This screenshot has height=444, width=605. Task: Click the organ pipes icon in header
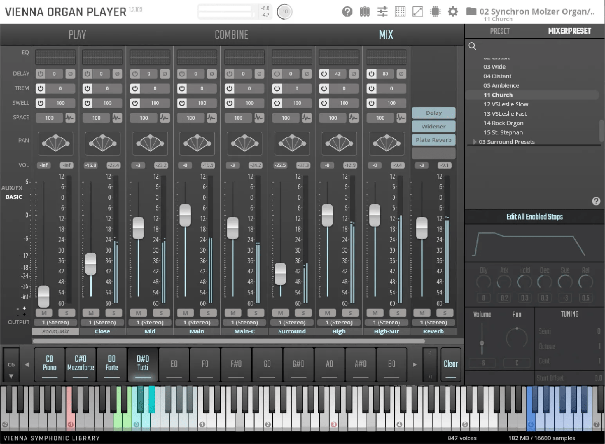[x=365, y=11]
